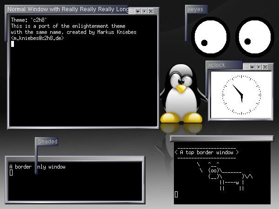Screen dimensions: 279x209
Task: Click the terminal cursor in the Normal Window
Action: point(13,44)
